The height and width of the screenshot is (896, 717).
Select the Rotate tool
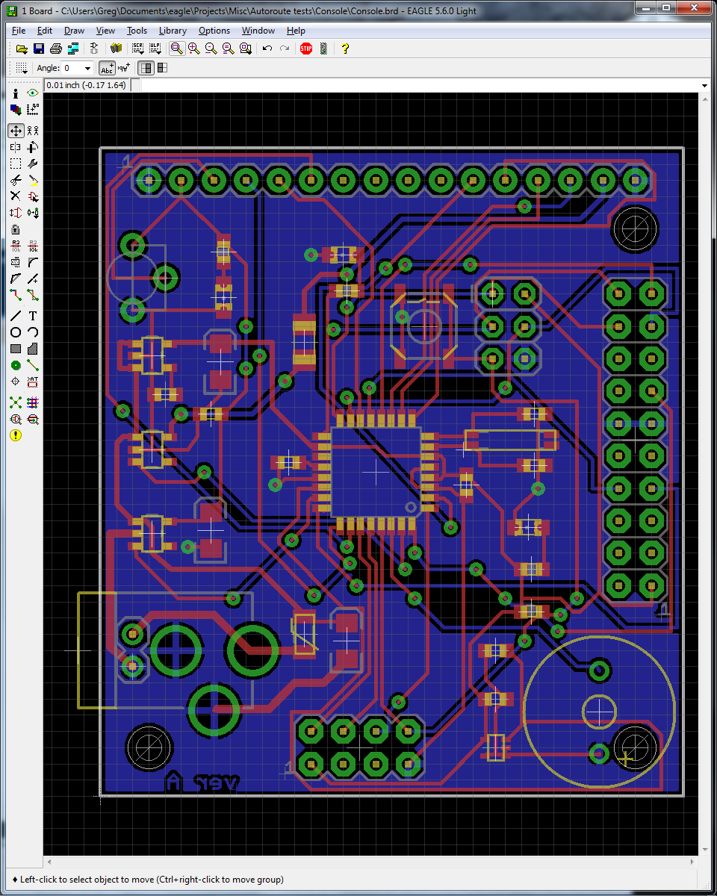tap(32, 147)
